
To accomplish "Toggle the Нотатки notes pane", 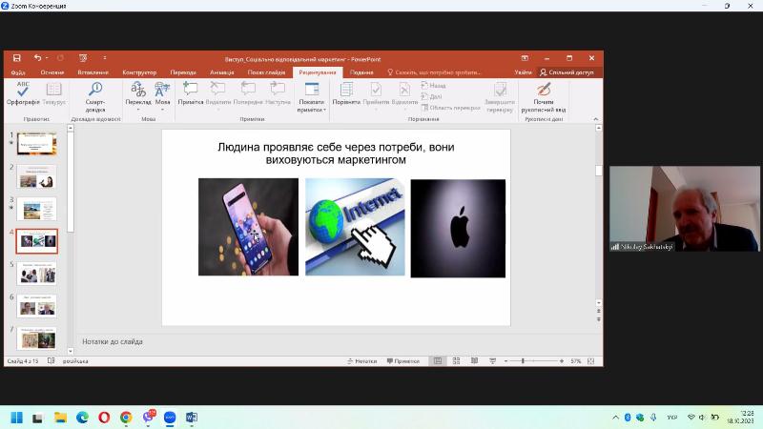I will tap(361, 361).
